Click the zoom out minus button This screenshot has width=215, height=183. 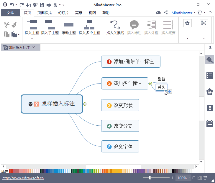139,178
